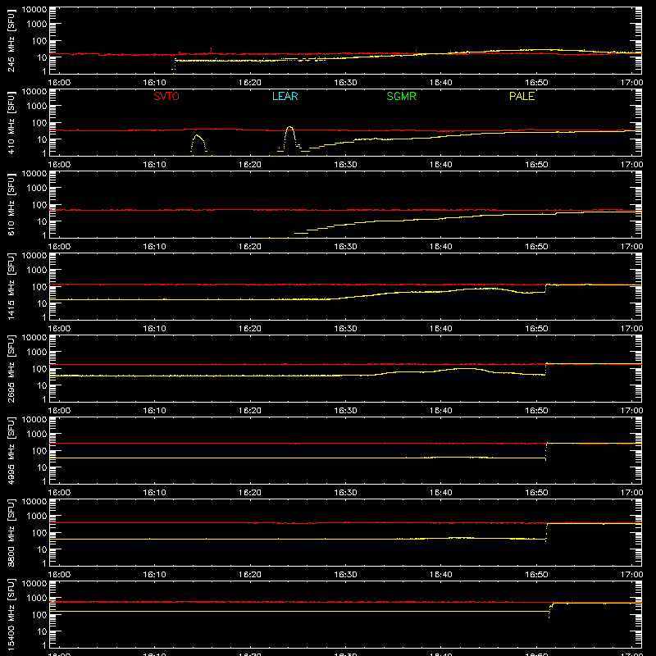
Task: Click the 16:30 tick under the 410 MHz plot
Action: pos(345,165)
